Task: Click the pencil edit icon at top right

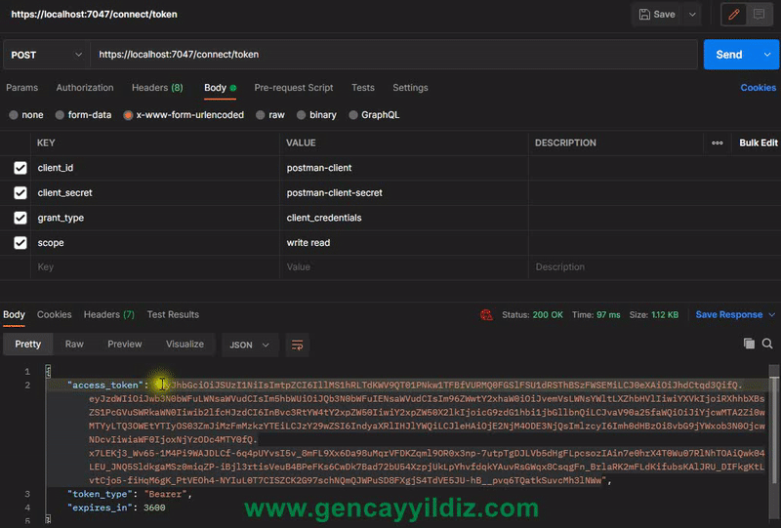Action: pyautogui.click(x=733, y=15)
